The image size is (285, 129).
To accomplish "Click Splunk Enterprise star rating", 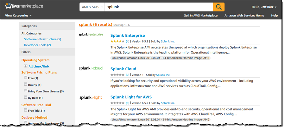I will click(x=117, y=41).
